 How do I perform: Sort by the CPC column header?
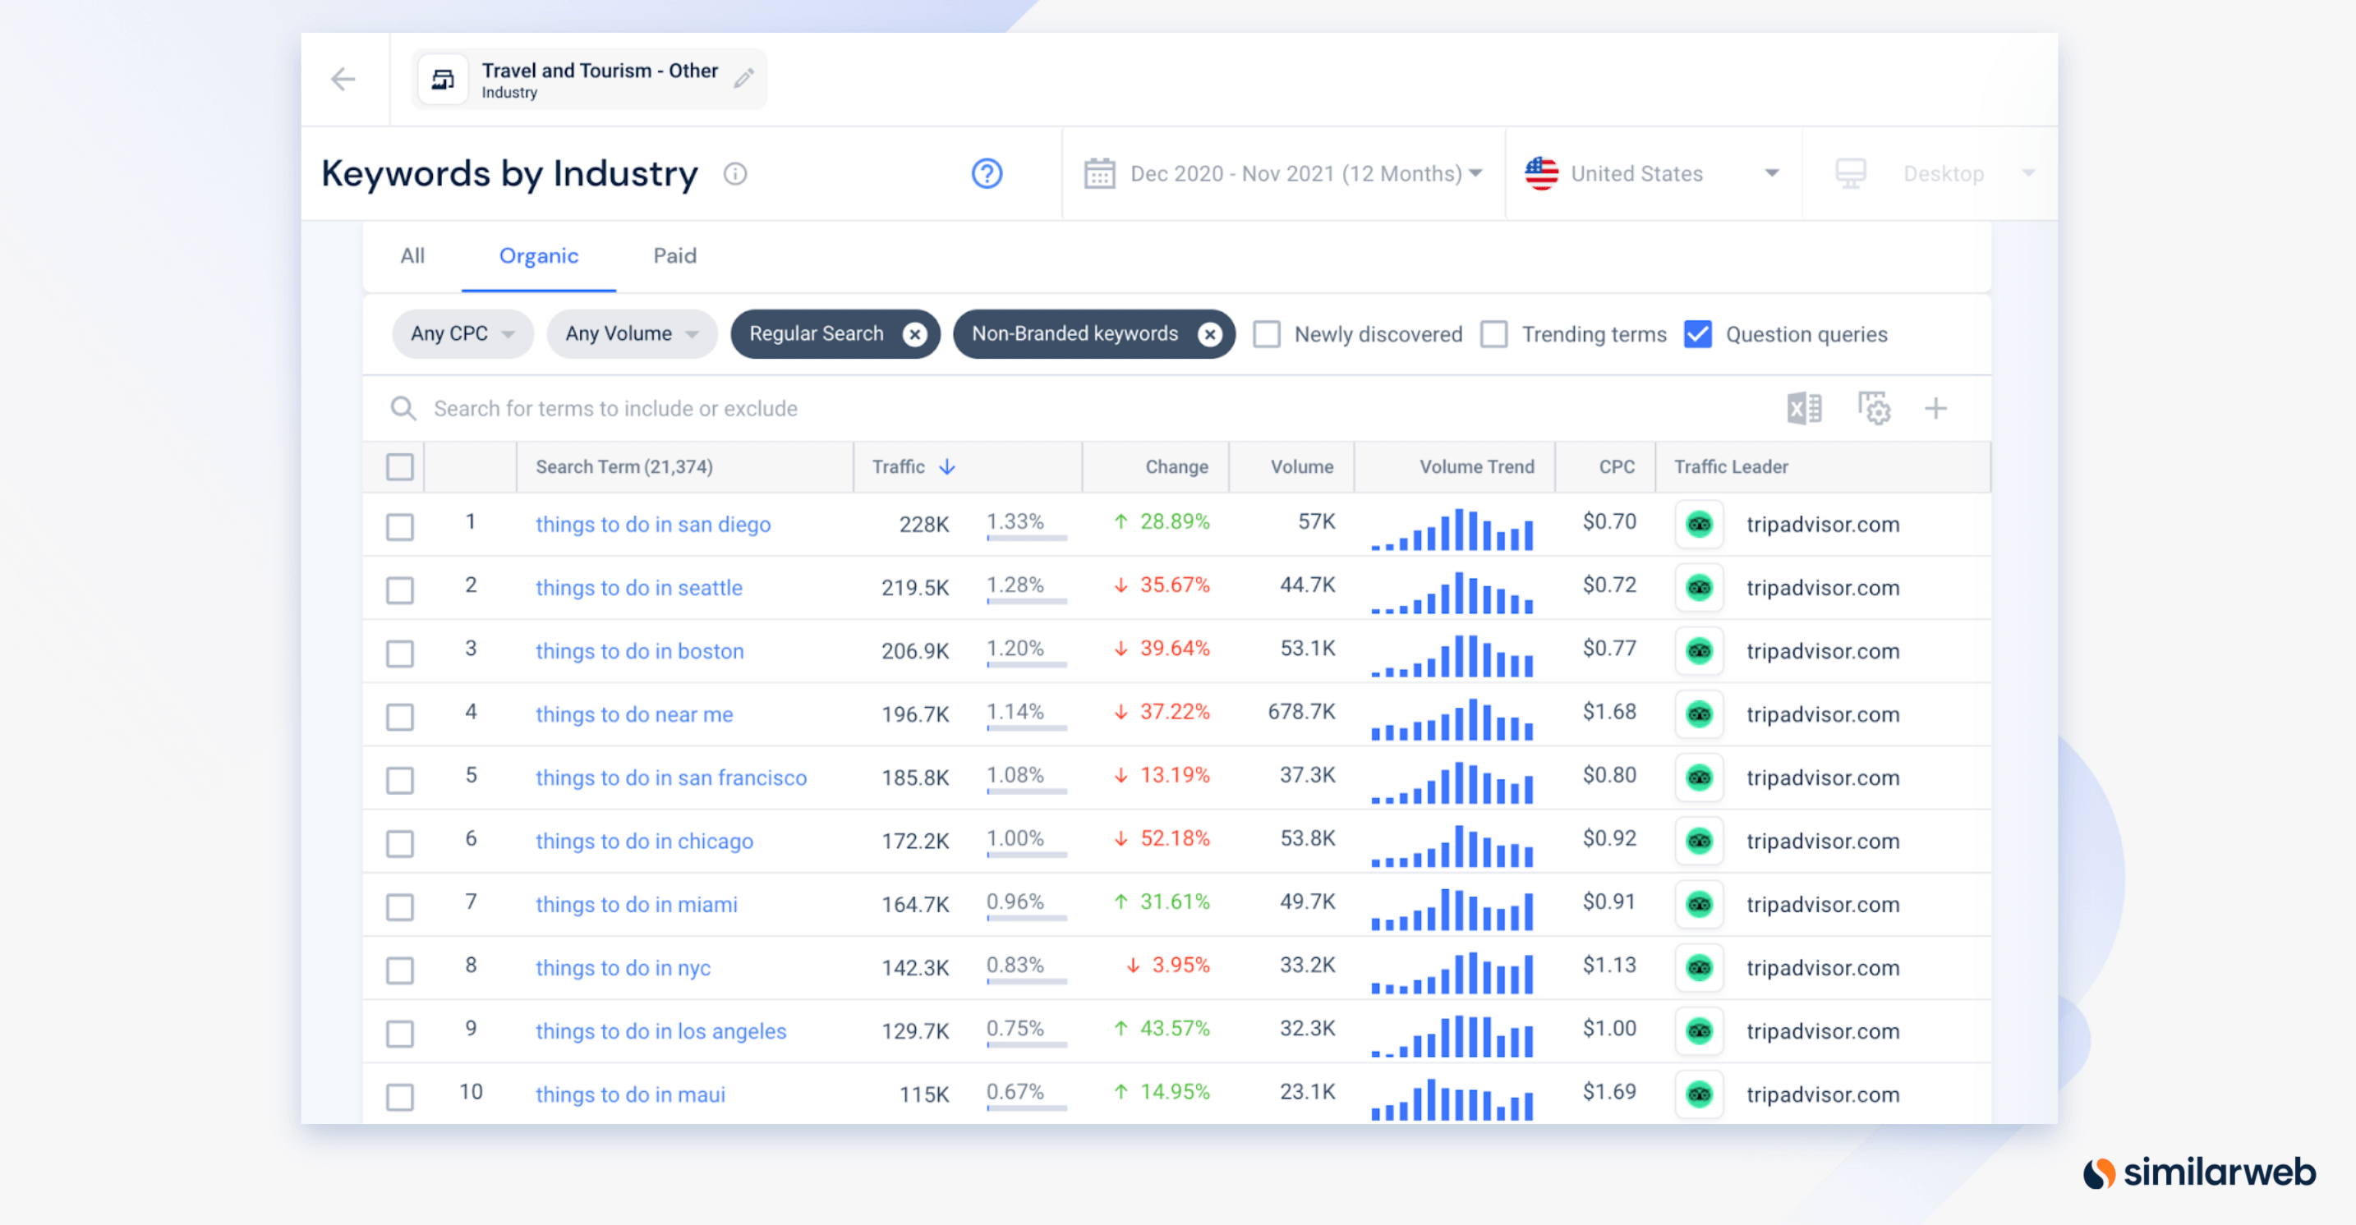pos(1617,467)
